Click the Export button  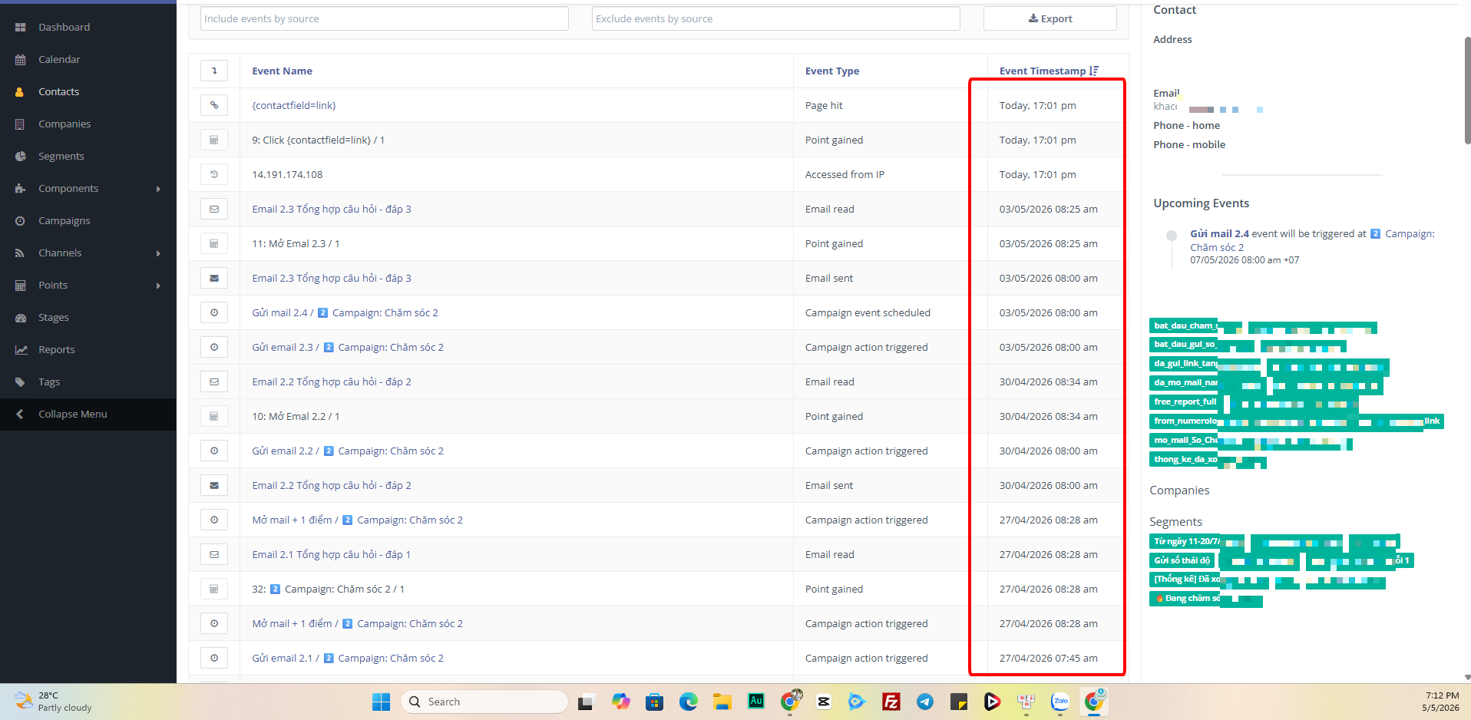click(1050, 18)
